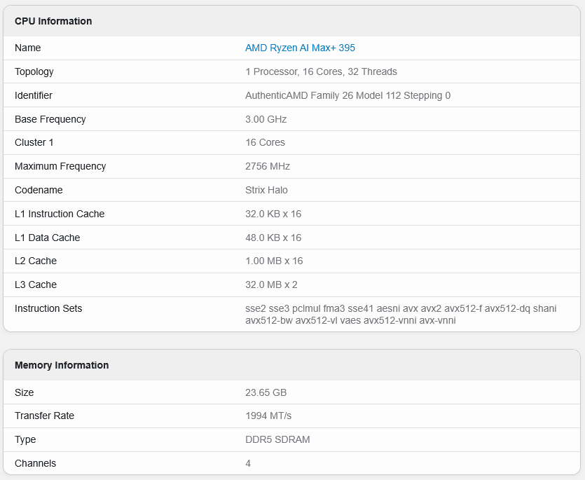Select the L1 Data Cache value

point(273,238)
